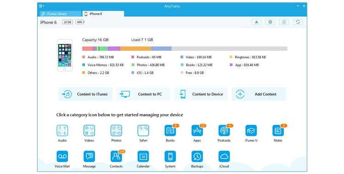The height and width of the screenshot is (174, 344).
Task: Click the 44% battery indicator
Action: pyautogui.click(x=80, y=22)
